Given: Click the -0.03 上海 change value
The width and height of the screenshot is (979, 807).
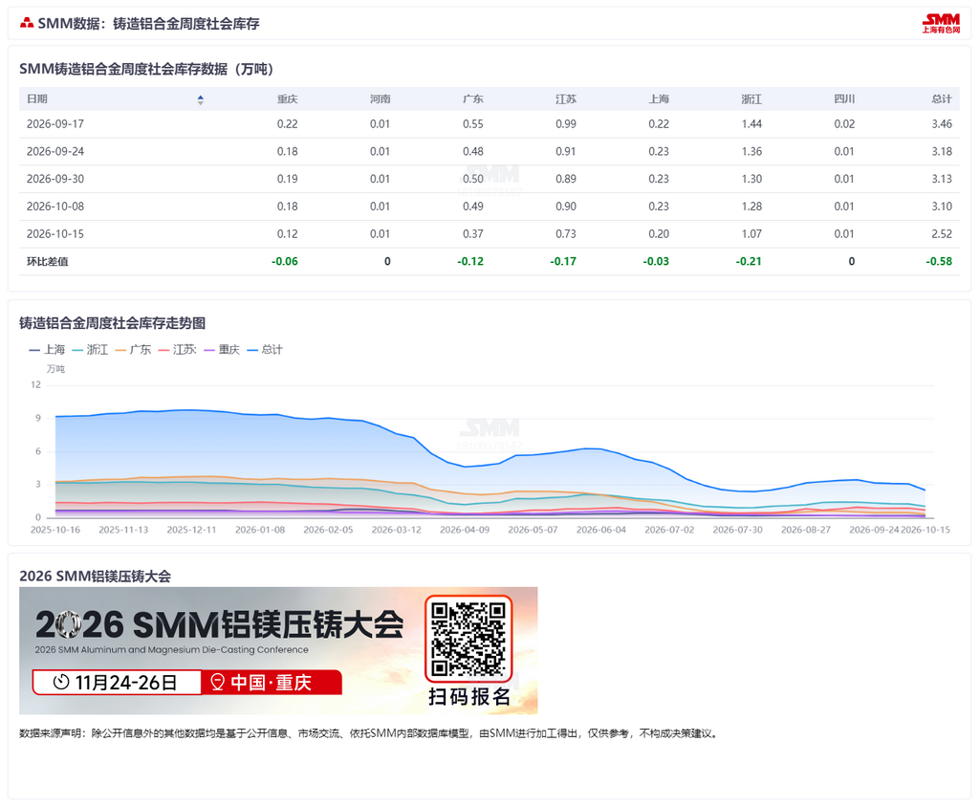Looking at the screenshot, I should click(656, 261).
